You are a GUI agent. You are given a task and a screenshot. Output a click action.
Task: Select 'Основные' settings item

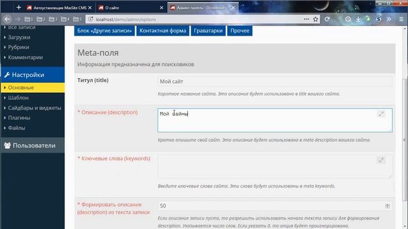[x=33, y=88]
